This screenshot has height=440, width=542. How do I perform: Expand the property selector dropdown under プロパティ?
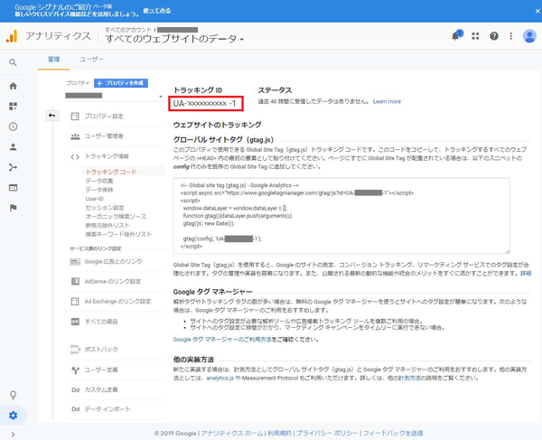pyautogui.click(x=102, y=95)
